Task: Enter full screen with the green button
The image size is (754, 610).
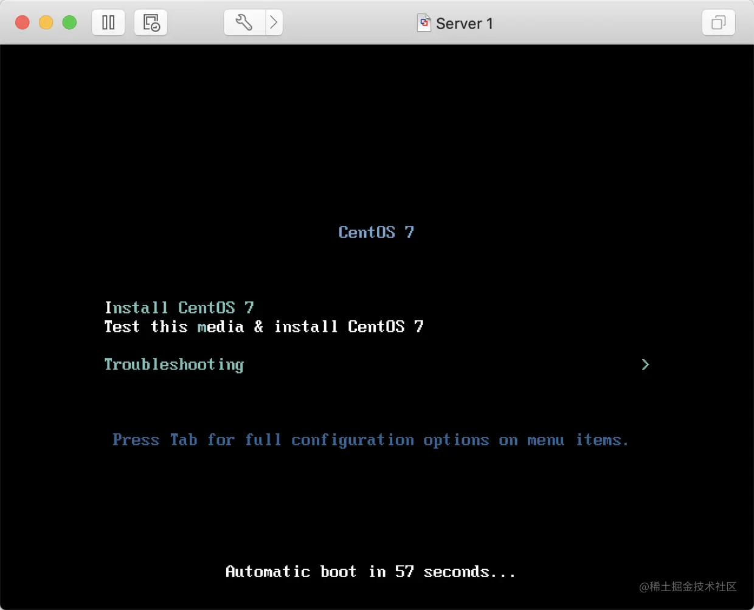Action: point(70,22)
